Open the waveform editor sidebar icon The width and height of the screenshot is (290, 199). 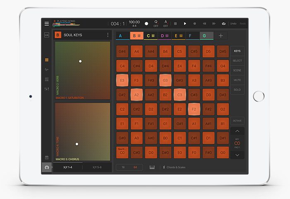click(46, 70)
